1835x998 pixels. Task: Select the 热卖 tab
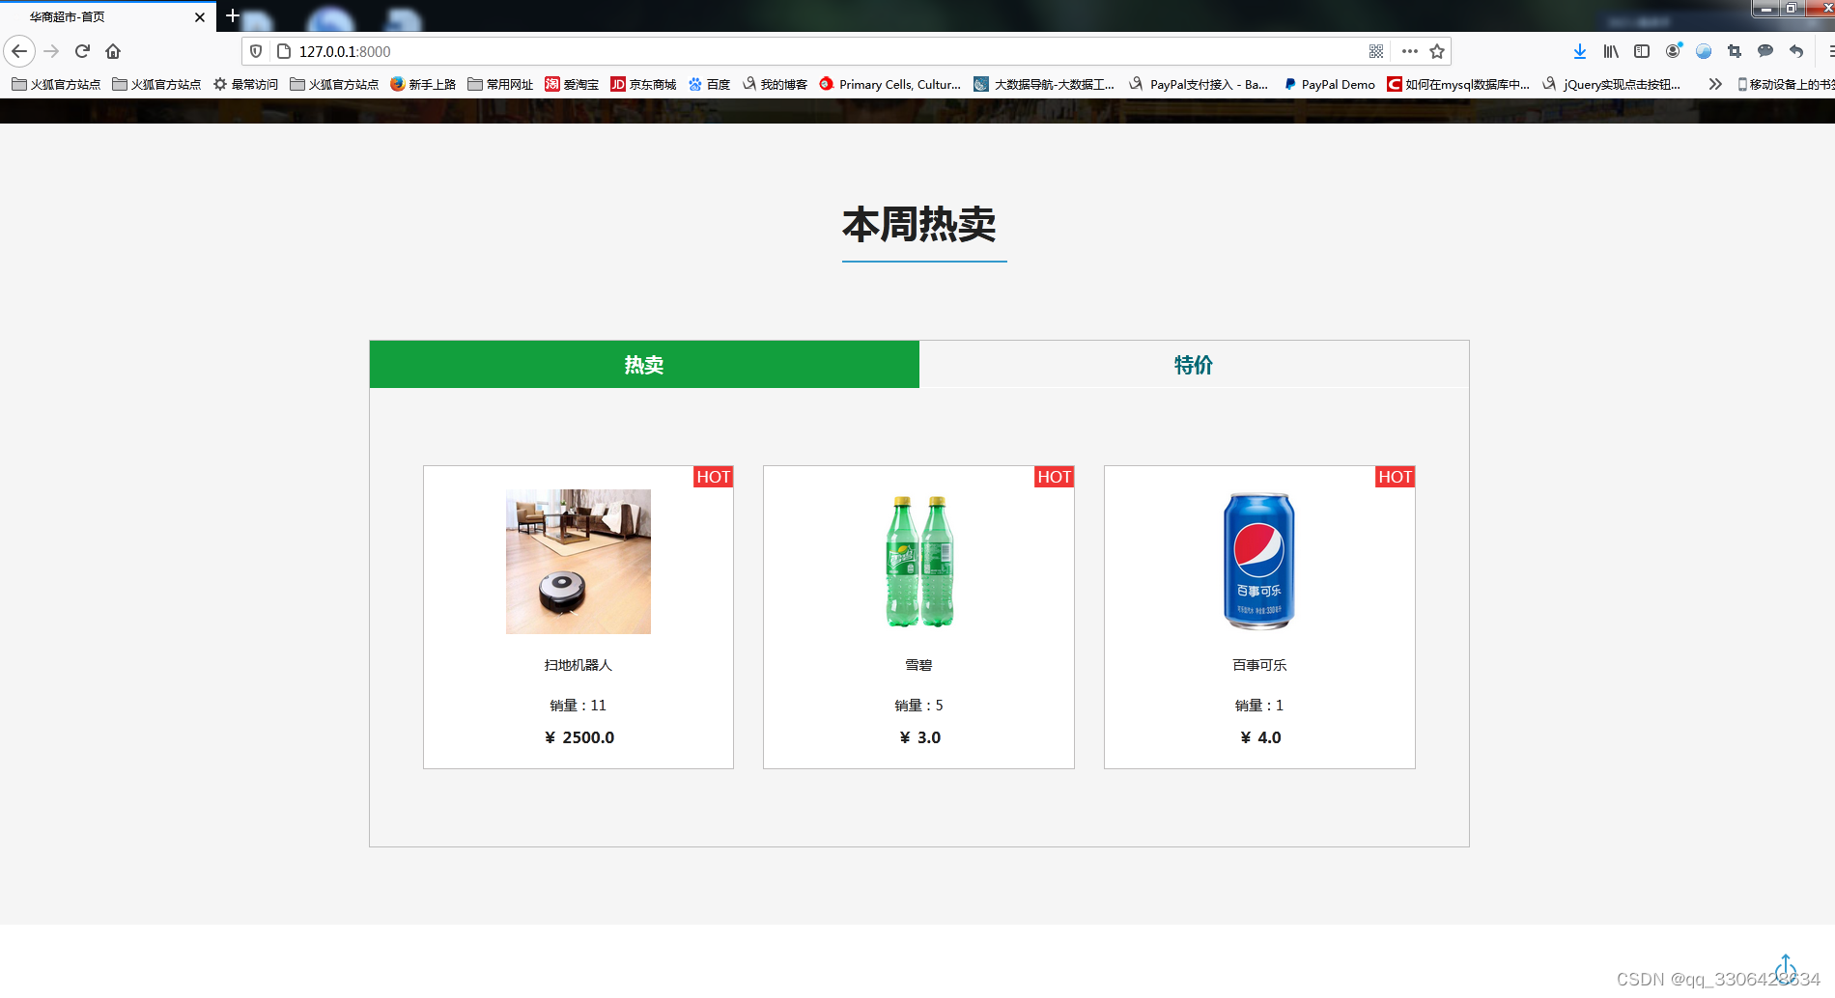click(643, 365)
